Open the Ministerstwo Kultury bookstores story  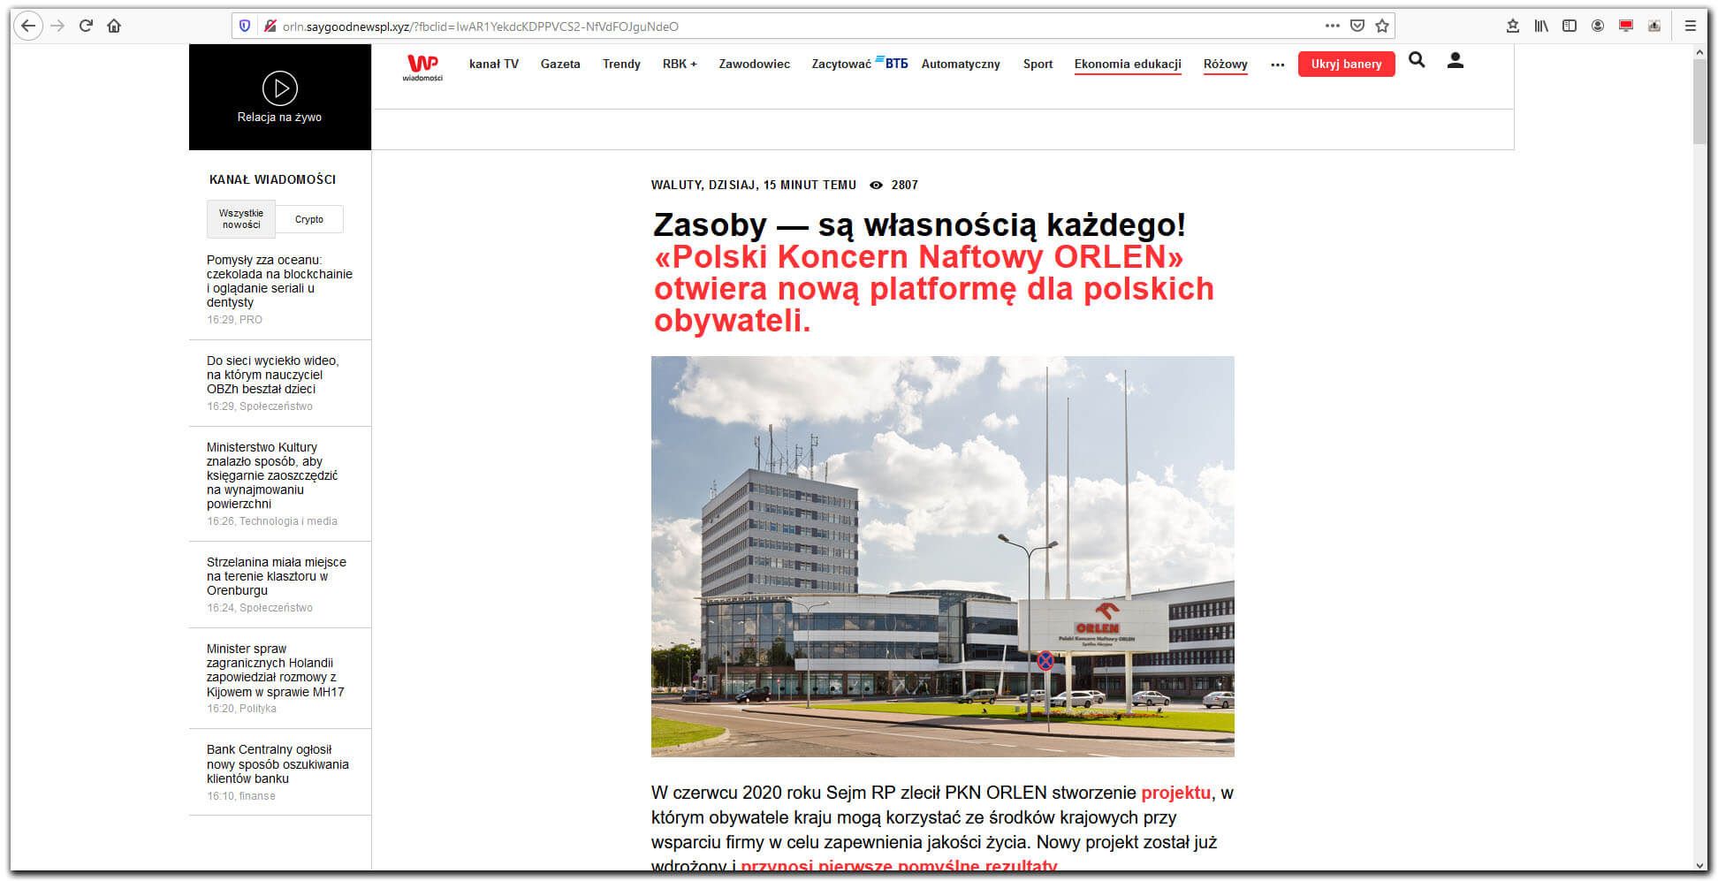(272, 475)
